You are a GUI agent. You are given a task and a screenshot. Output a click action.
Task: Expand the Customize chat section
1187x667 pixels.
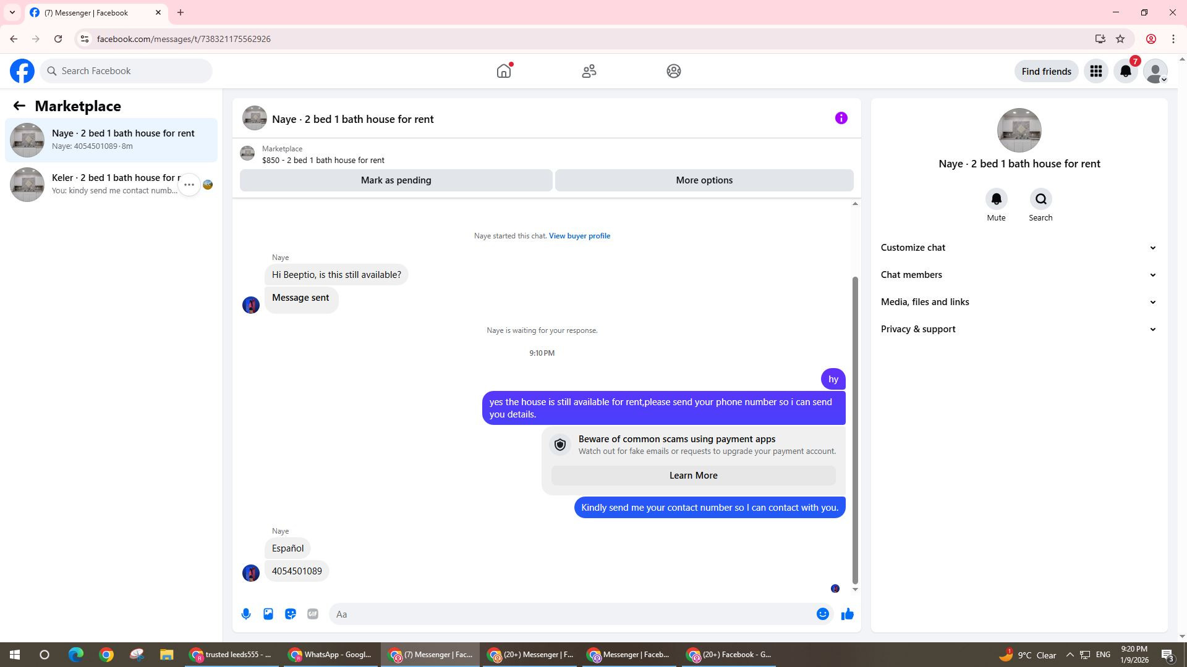[1018, 248]
